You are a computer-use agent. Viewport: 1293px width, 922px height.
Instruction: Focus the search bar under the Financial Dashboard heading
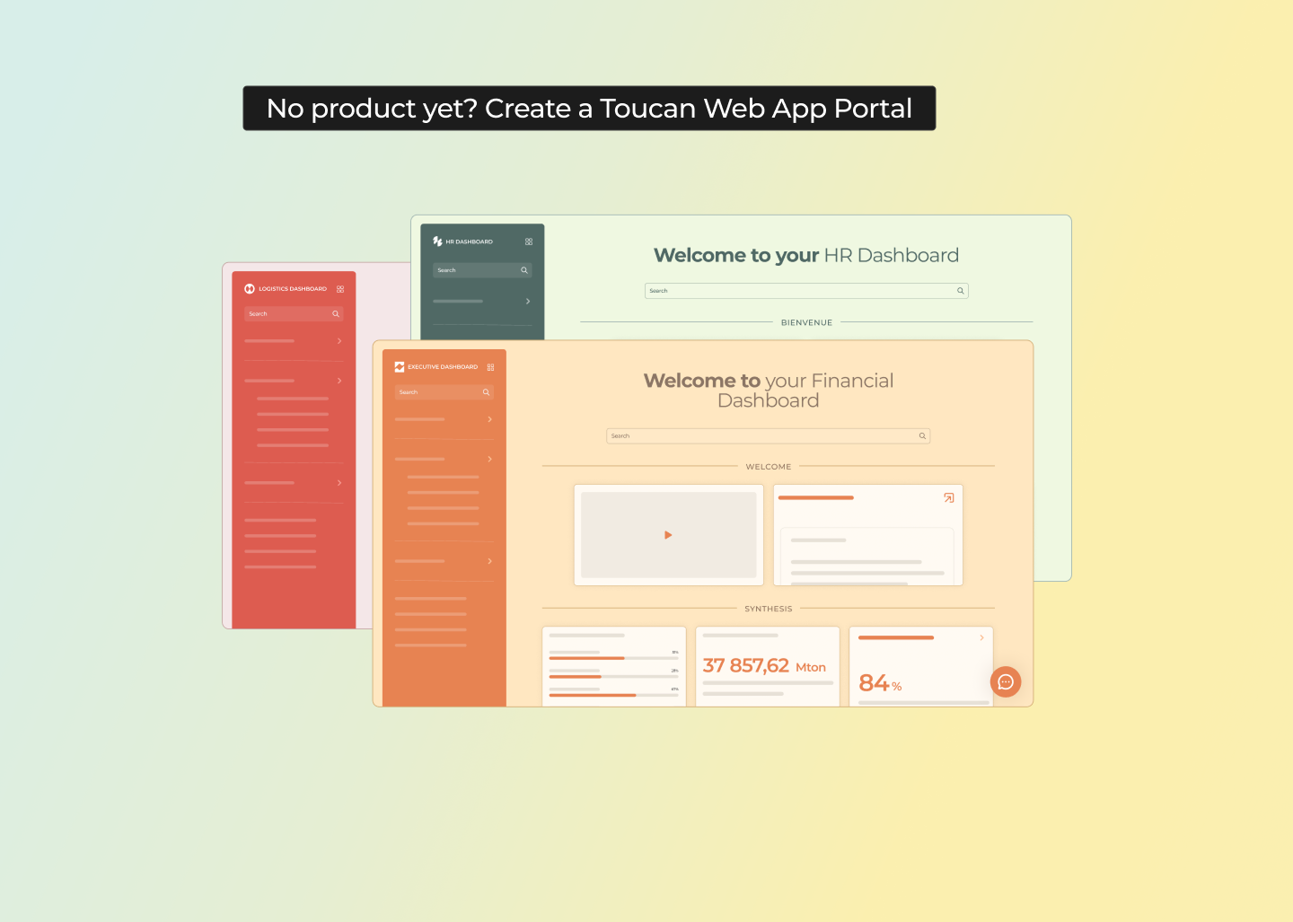click(769, 436)
